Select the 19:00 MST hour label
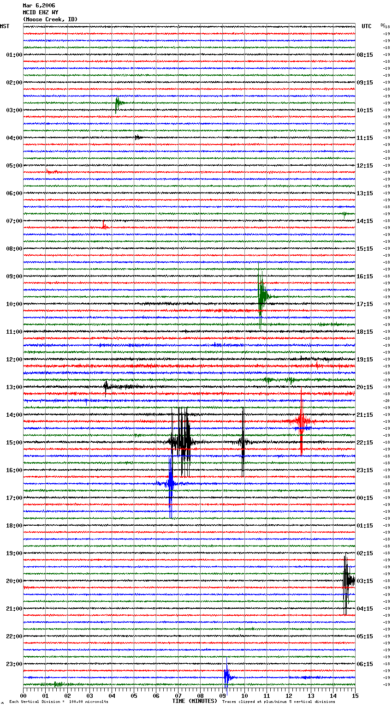This screenshot has height=708, width=392. [14, 553]
